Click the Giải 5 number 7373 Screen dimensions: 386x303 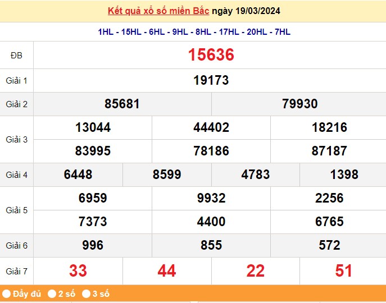[93, 221]
